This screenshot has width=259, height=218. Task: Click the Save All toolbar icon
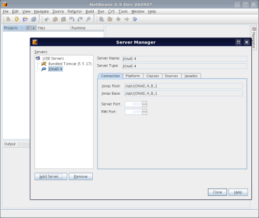34,19
